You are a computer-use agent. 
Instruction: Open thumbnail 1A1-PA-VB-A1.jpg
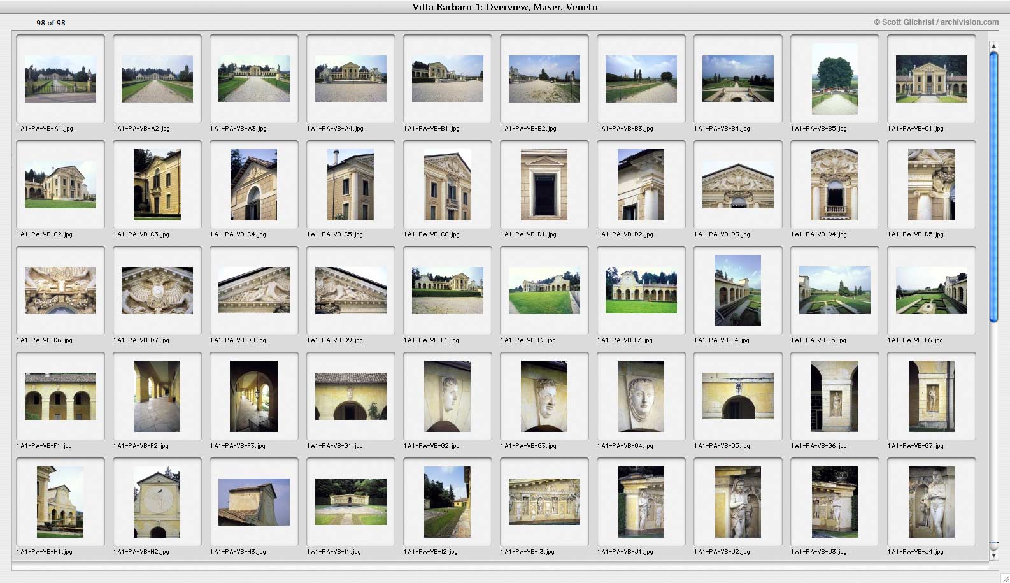click(60, 79)
